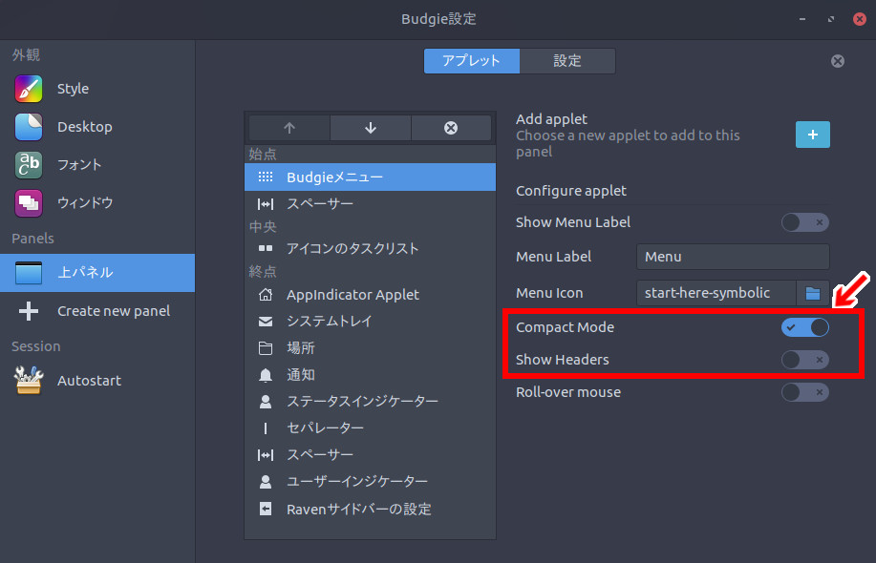Select the ユーザーインジケーター applet

tap(370, 482)
